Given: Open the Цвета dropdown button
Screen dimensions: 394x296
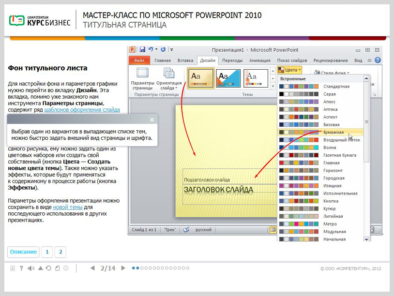Looking at the screenshot, I should point(289,70).
